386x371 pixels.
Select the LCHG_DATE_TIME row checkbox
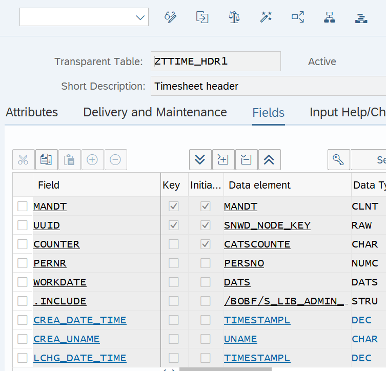click(x=23, y=358)
